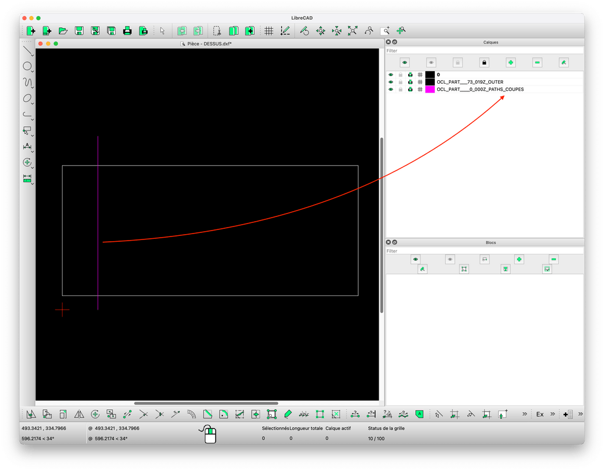Remove the selected layer in Calques
Viewport: 604px width, 470px height.
537,63
